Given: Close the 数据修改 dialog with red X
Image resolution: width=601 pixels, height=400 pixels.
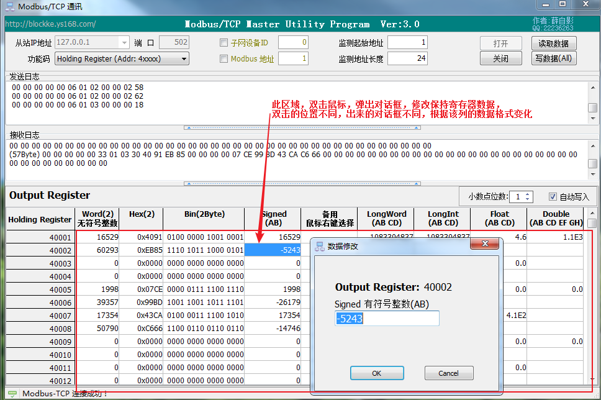Looking at the screenshot, I should [484, 245].
